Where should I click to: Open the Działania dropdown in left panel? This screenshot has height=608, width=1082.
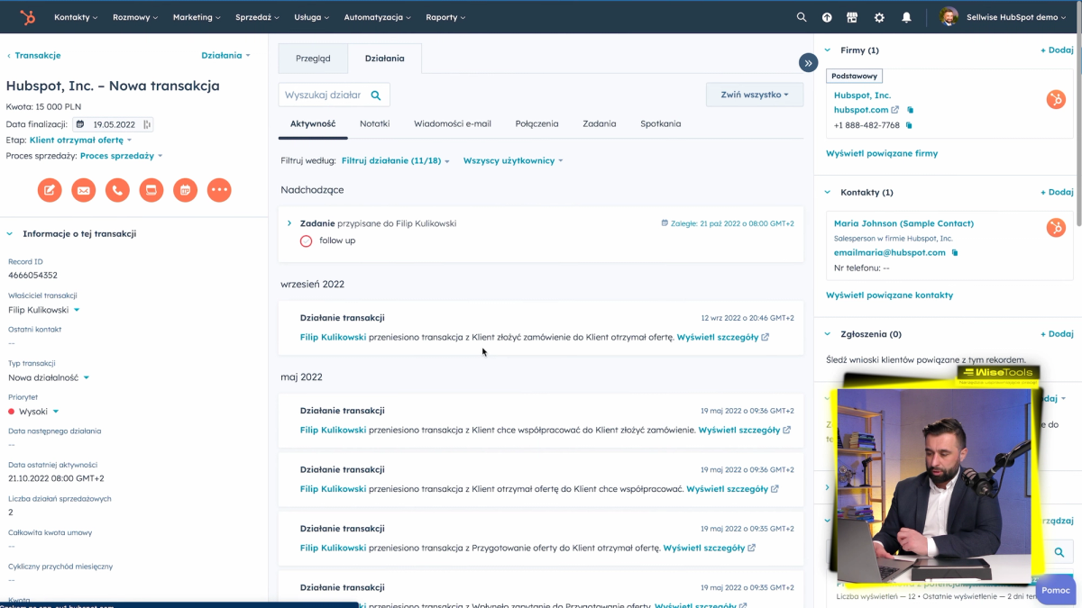(225, 55)
